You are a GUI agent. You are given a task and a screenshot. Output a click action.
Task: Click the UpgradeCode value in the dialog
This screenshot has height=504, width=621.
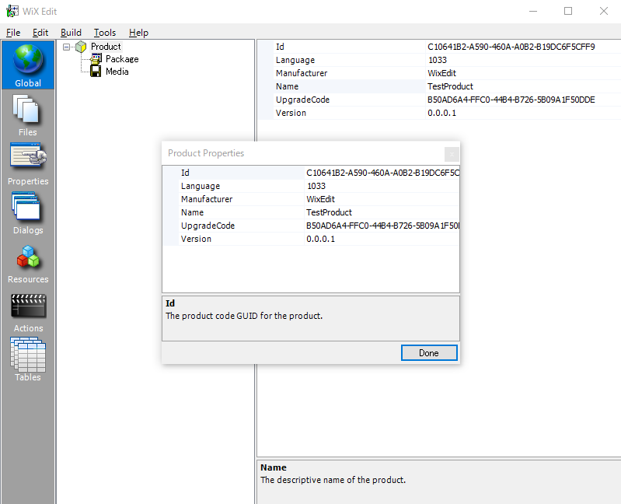click(x=382, y=226)
